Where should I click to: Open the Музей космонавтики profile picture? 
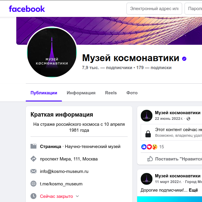(52, 53)
